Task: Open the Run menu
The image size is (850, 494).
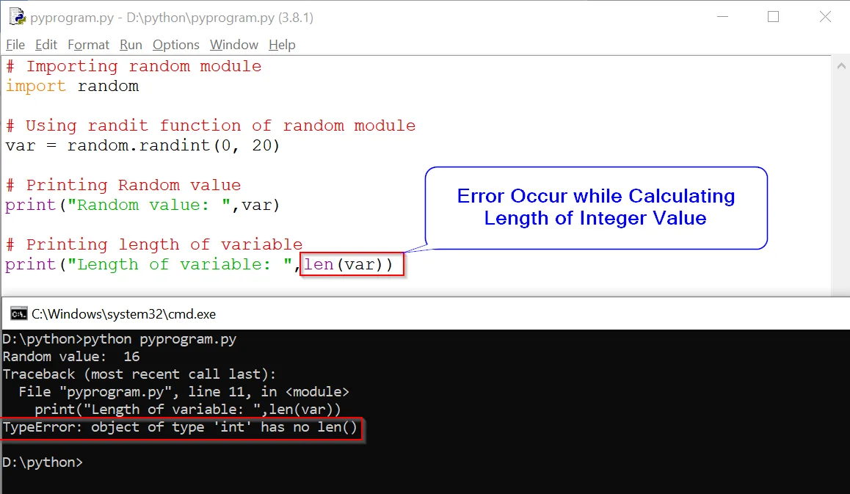Action: click(131, 44)
